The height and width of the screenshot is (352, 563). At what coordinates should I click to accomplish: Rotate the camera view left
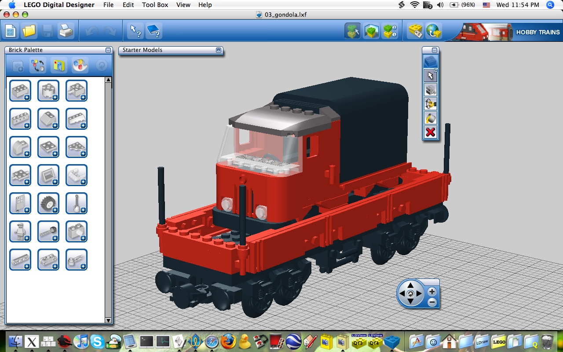402,293
